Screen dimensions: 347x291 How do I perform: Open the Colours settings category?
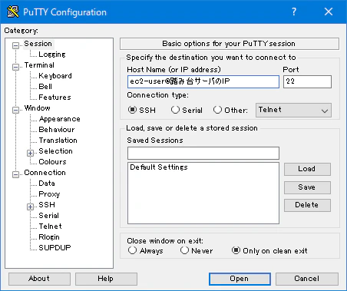[52, 162]
